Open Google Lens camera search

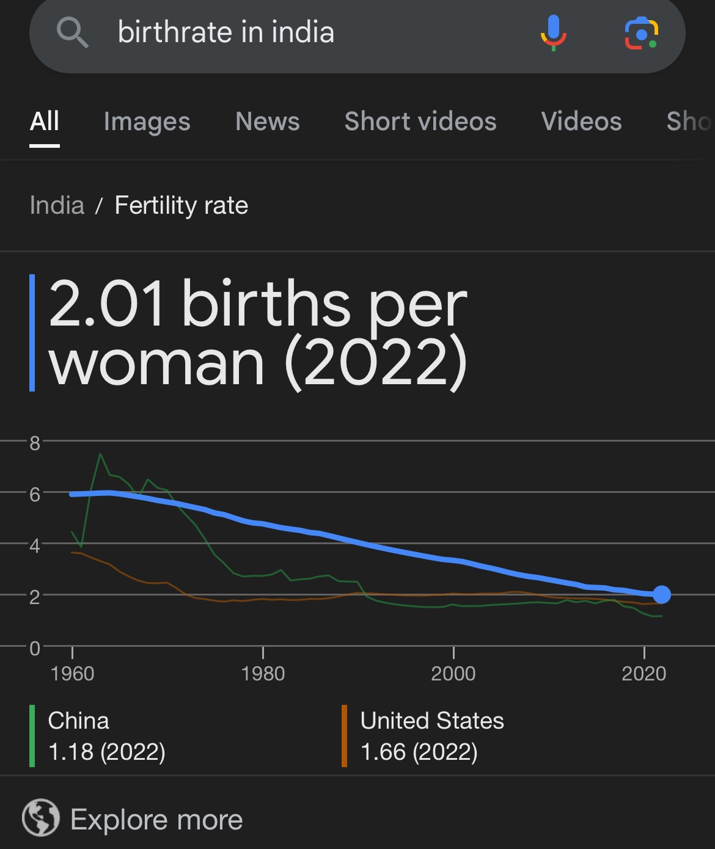(x=640, y=33)
